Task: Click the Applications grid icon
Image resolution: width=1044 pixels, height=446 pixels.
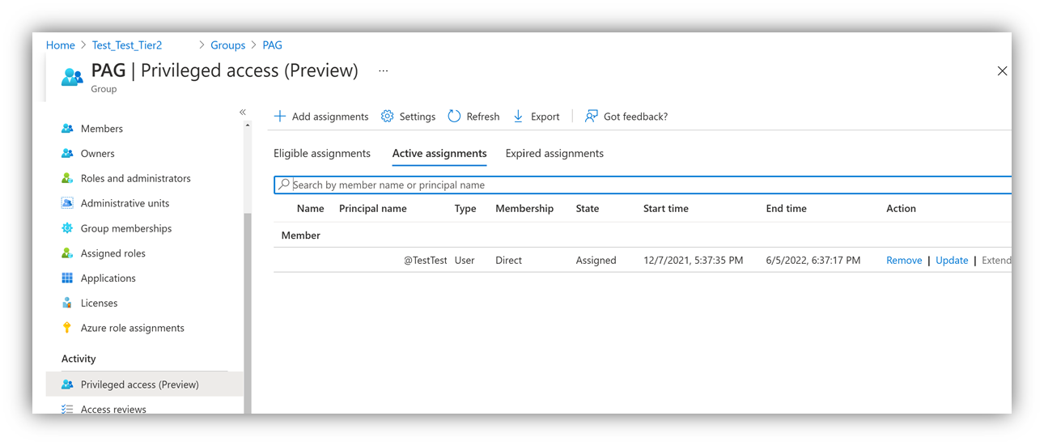Action: [x=67, y=278]
